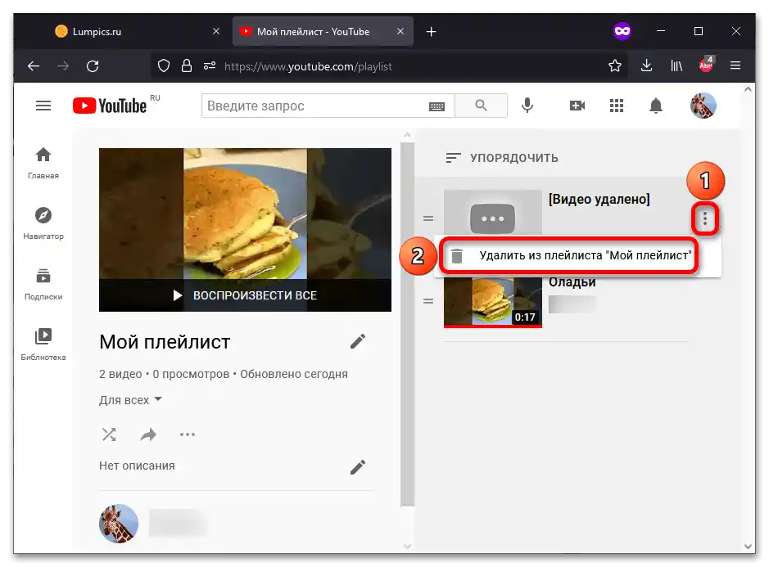Viewport: 769px width, 567px height.
Task: Share the playlist with arrow icon
Action: click(x=148, y=434)
